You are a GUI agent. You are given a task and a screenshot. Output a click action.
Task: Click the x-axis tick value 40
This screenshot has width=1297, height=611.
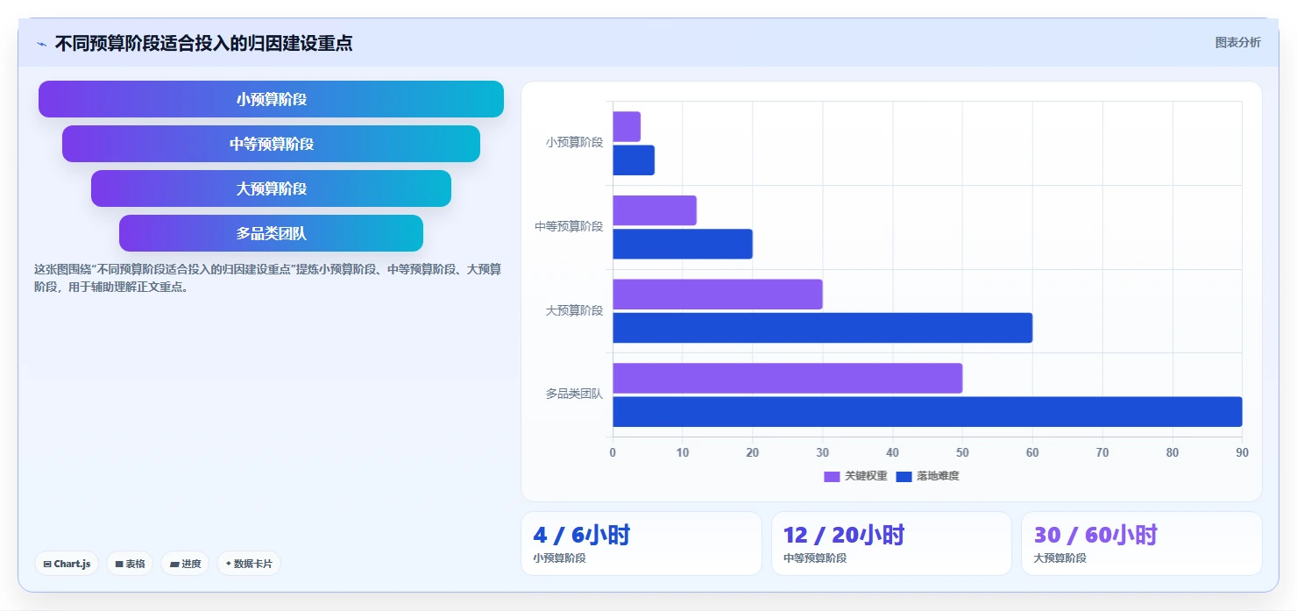[x=893, y=452]
